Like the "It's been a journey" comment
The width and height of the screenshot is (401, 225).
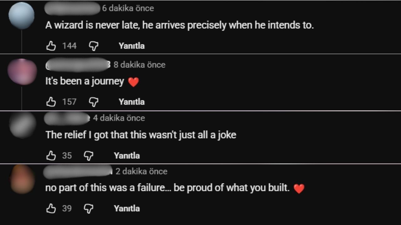coord(51,102)
